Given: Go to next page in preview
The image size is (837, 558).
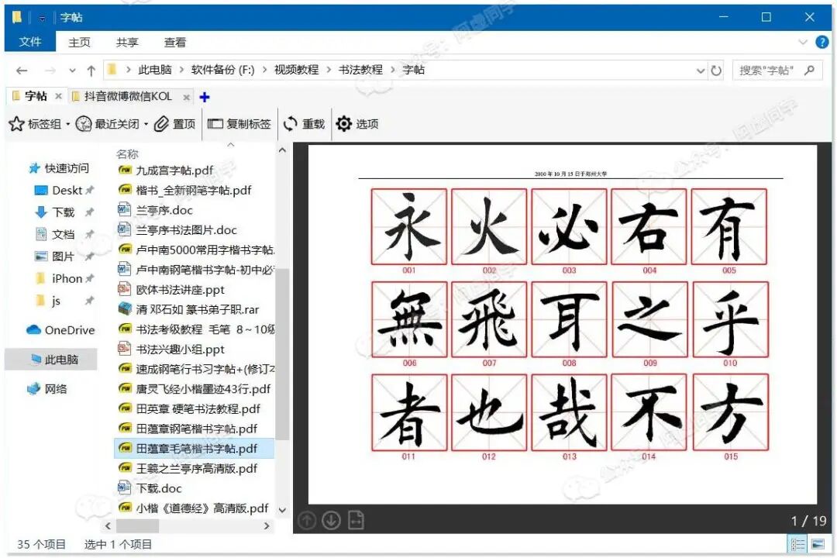Looking at the screenshot, I should tap(332, 520).
